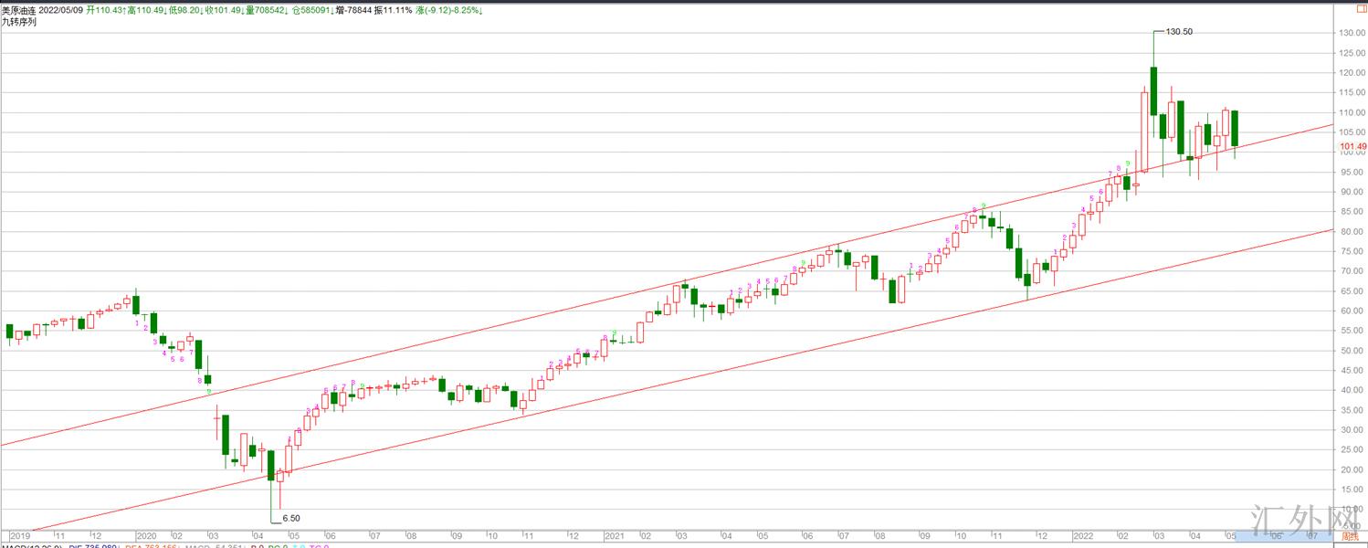Viewport: 1368px width, 548px height.
Task: Click the 2022/05/09 date in header
Action: pos(61,10)
